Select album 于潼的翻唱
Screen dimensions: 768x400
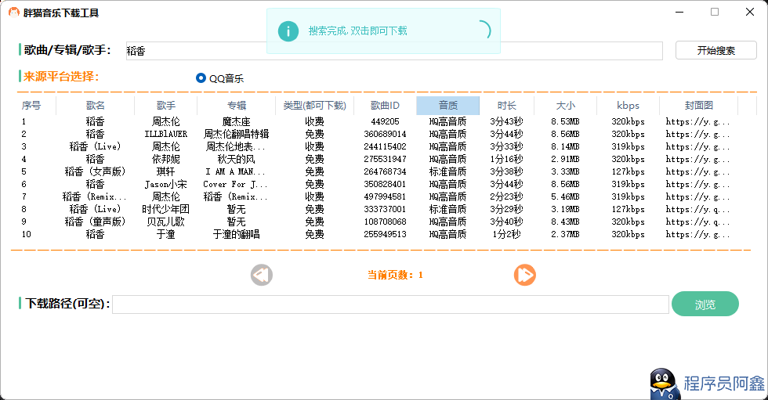[x=237, y=234]
